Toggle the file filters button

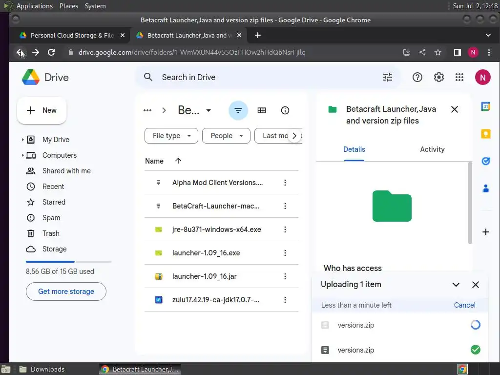(x=238, y=110)
